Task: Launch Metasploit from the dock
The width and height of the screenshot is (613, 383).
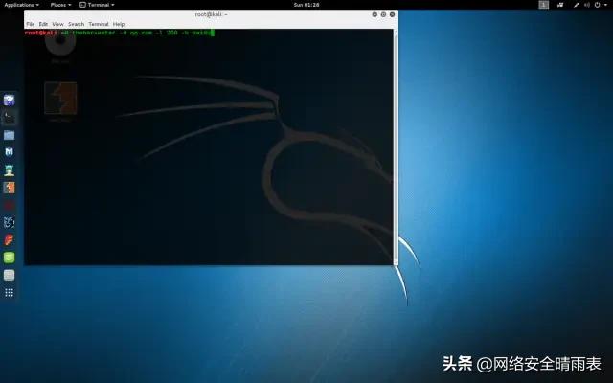Action: tap(9, 152)
